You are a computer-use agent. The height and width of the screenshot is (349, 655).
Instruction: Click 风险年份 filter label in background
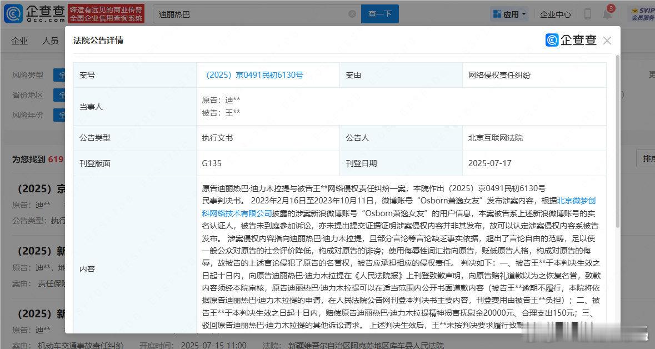[28, 115]
